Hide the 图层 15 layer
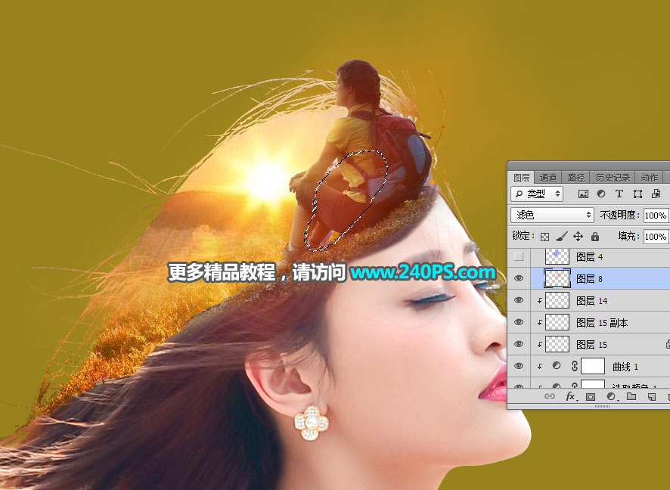 [x=518, y=344]
